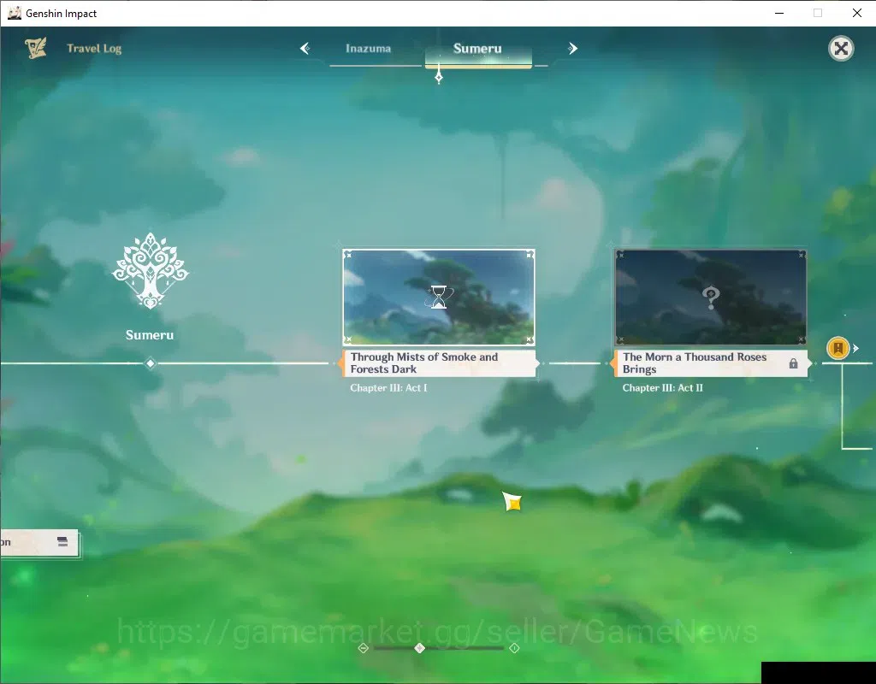Screen dimensions: 876x684
Task: Switch to the Inazuma tab
Action: point(368,49)
